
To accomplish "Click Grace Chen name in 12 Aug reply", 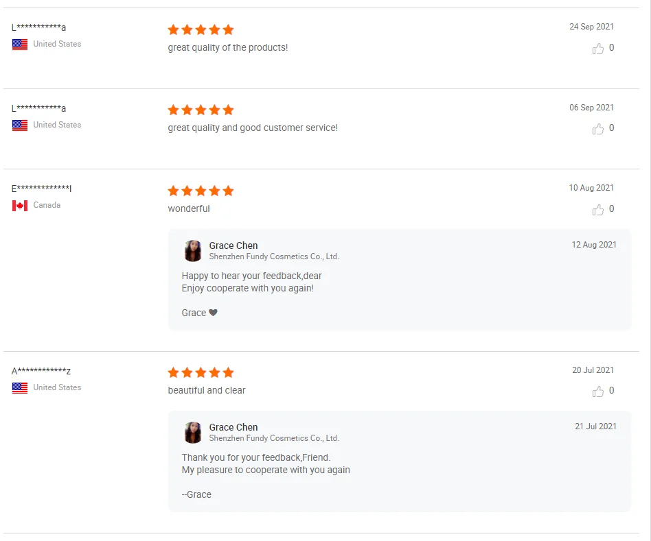I will coord(233,245).
